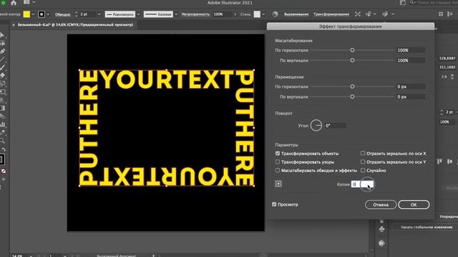Click the opacity 100% field in control bar
The image size is (458, 257).
pos(223,14)
